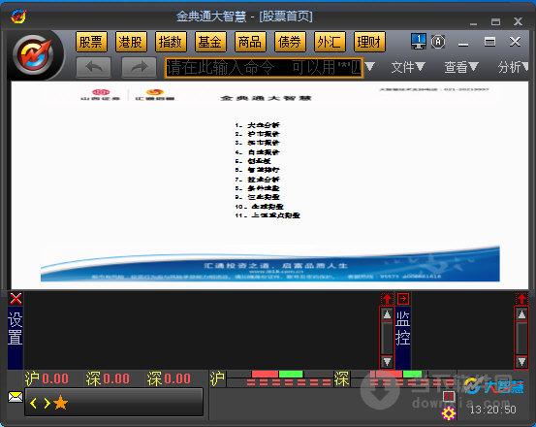The width and height of the screenshot is (536, 427).
Task: Open homepage list item number 9
Action: click(257, 197)
